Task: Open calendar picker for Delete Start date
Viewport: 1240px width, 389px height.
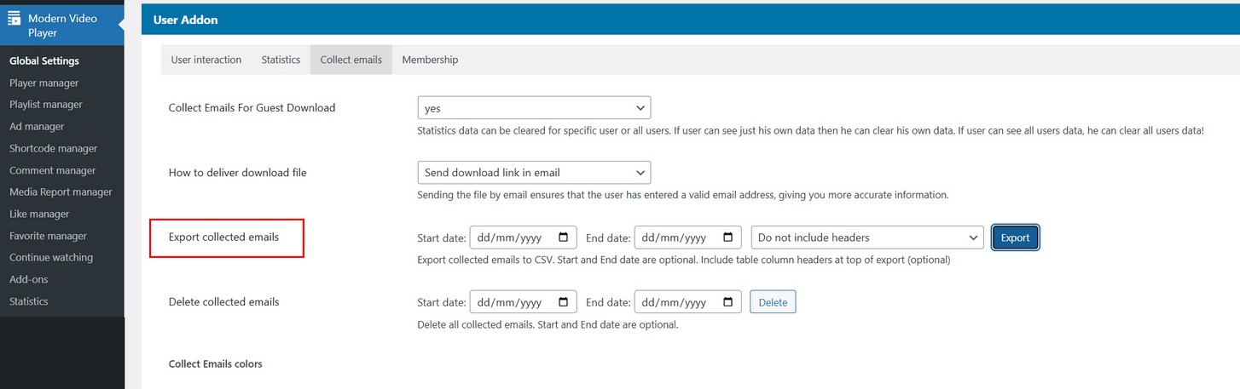Action: [564, 302]
